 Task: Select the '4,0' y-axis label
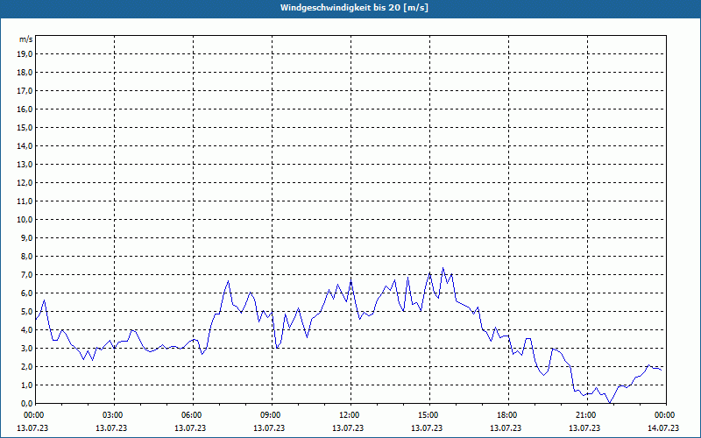coord(26,329)
